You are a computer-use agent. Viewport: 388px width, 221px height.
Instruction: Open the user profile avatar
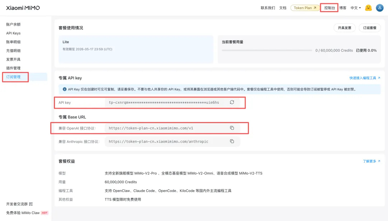pos(380,8)
